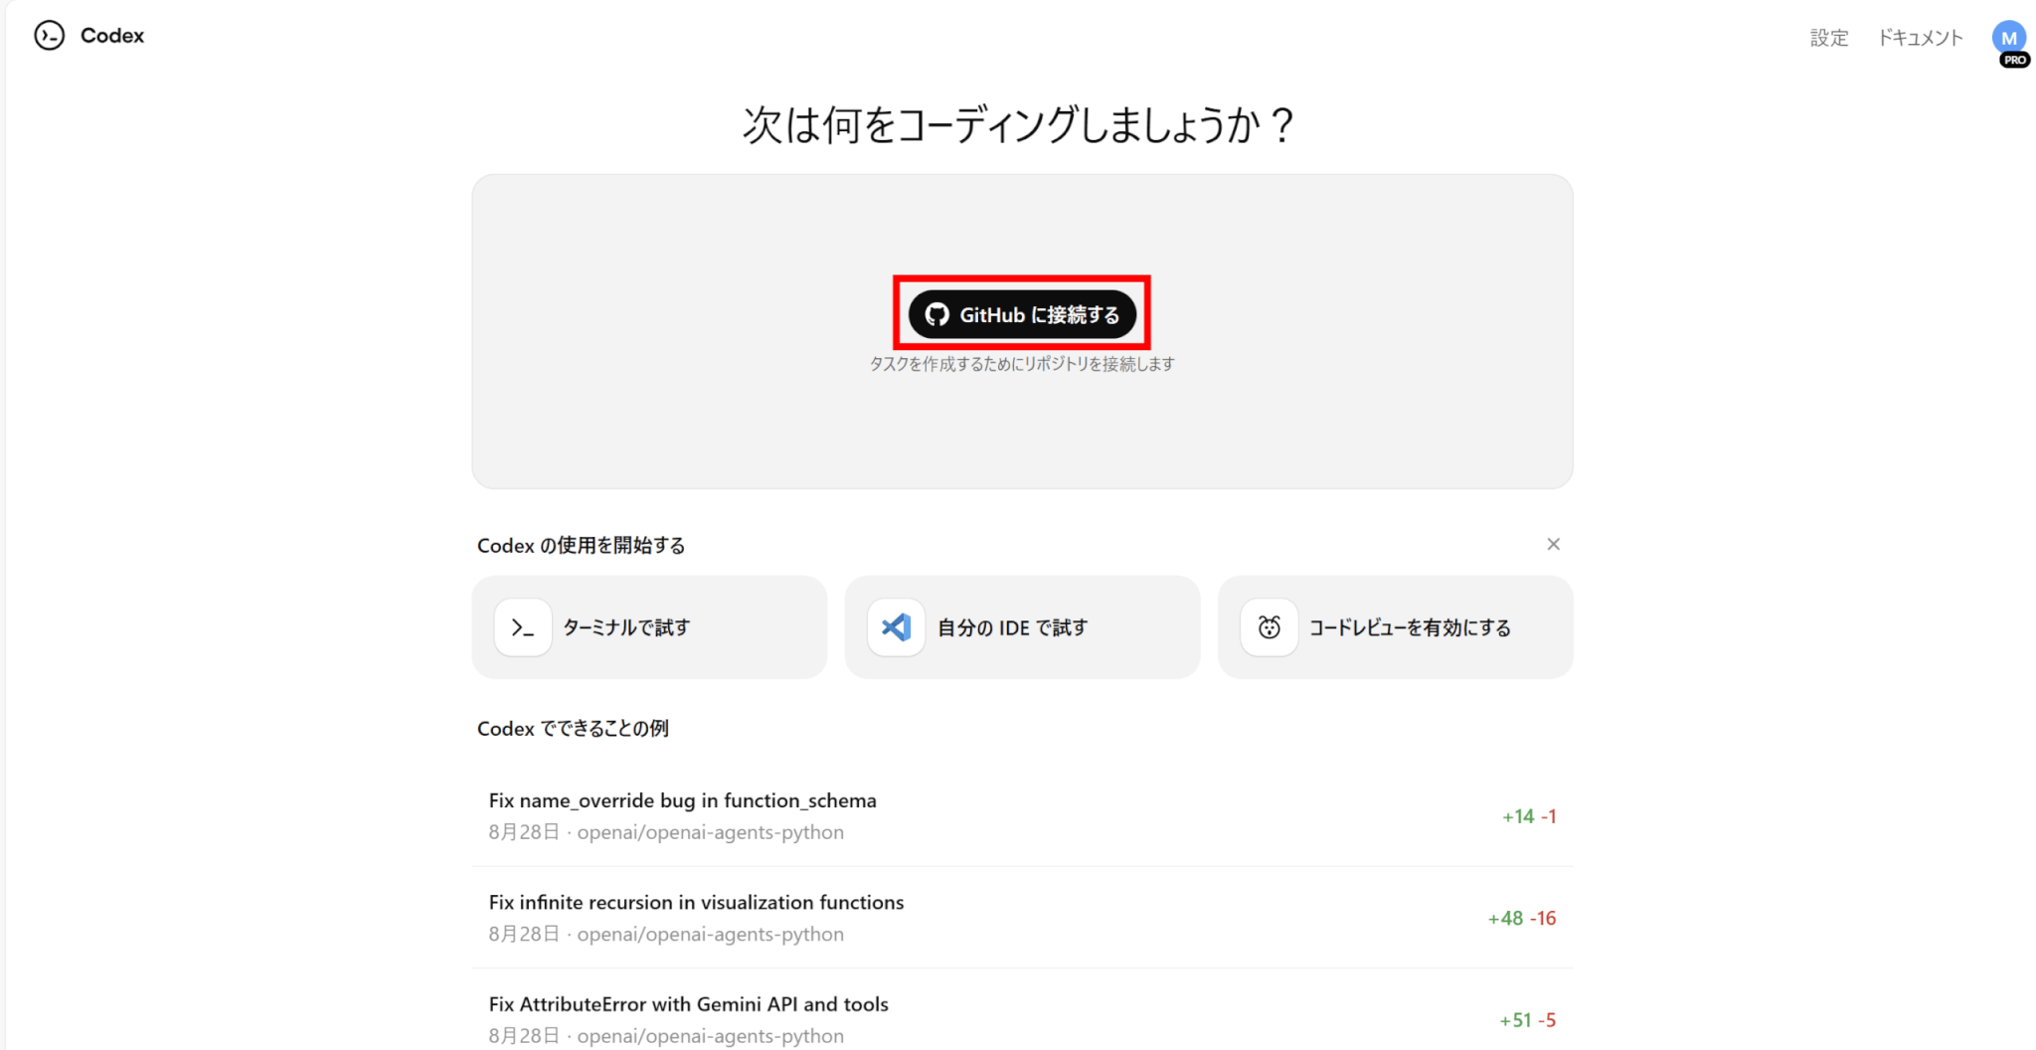Open the Fix name_override bug example
Screen dimensions: 2036x1050
pyautogui.click(x=682, y=800)
